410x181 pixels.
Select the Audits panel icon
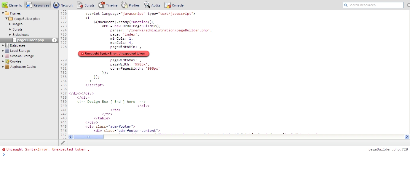[x=147, y=5]
